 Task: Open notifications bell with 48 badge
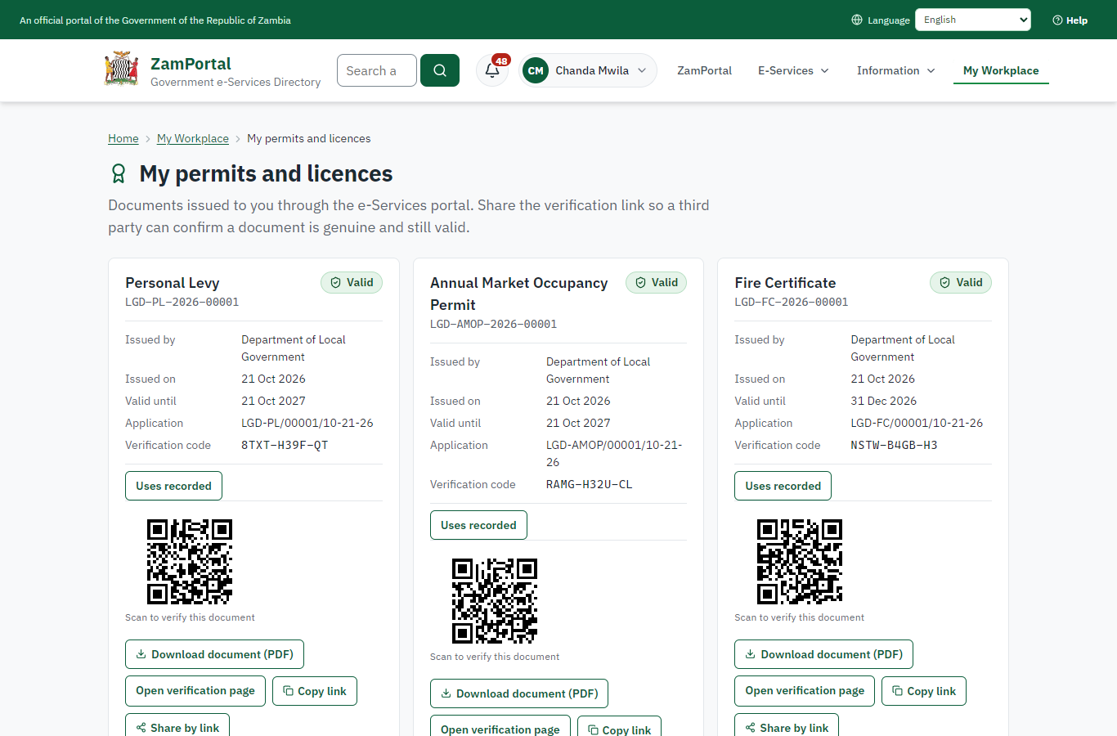[492, 70]
